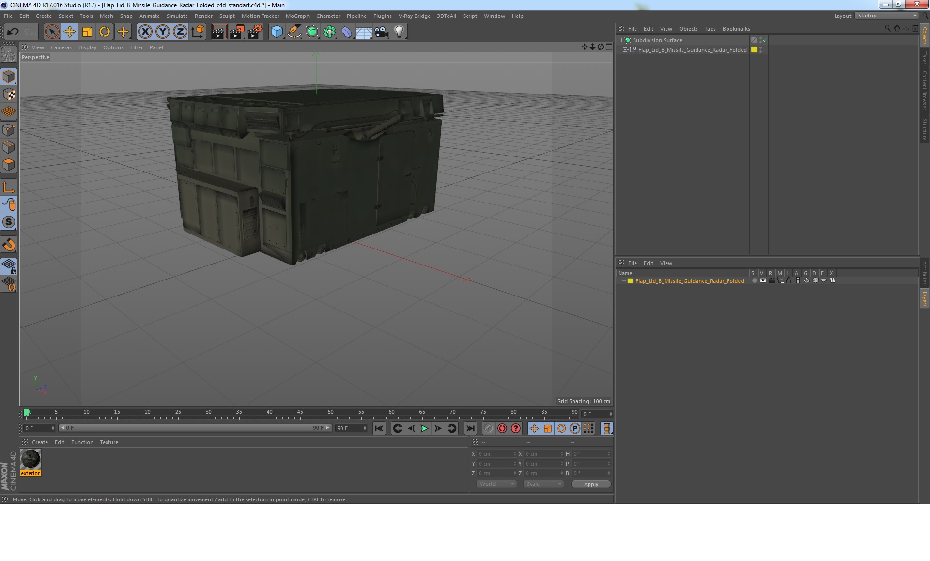Activate the Move tool in toolbar
The width and height of the screenshot is (930, 561).
click(x=70, y=32)
